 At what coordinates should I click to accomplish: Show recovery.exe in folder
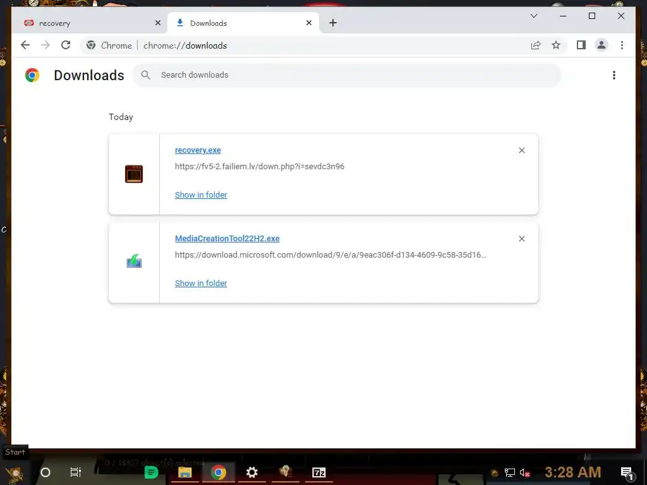tap(201, 195)
